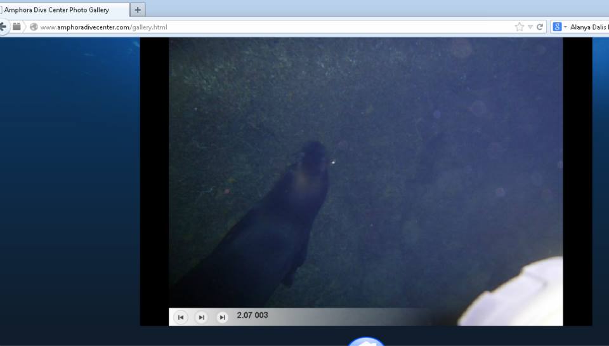Click the search box containing Alanya Dalis

coord(590,27)
